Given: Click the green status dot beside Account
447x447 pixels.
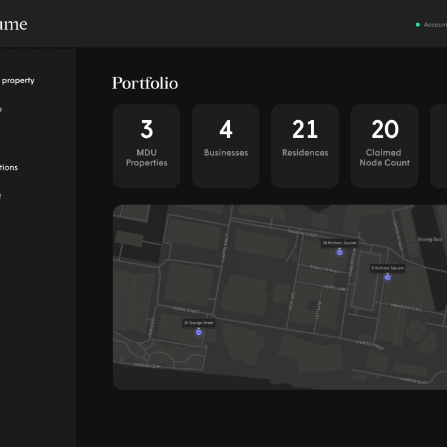Looking at the screenshot, I should (418, 25).
